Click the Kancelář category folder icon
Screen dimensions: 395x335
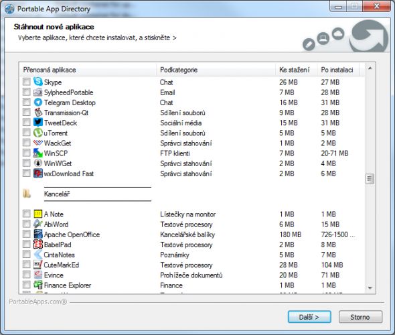click(x=27, y=194)
